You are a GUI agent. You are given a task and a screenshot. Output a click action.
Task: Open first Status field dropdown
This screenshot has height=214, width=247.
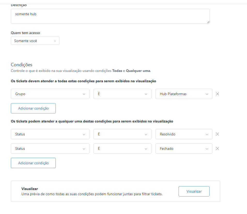(50, 134)
